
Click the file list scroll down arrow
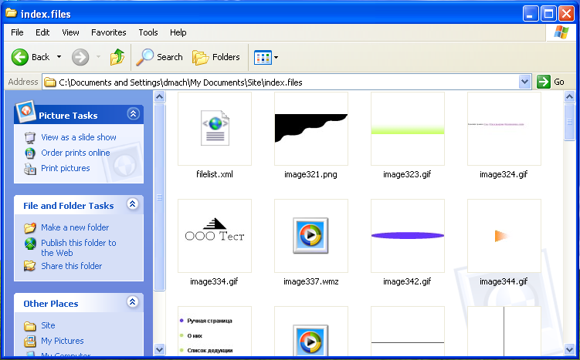pos(570,349)
